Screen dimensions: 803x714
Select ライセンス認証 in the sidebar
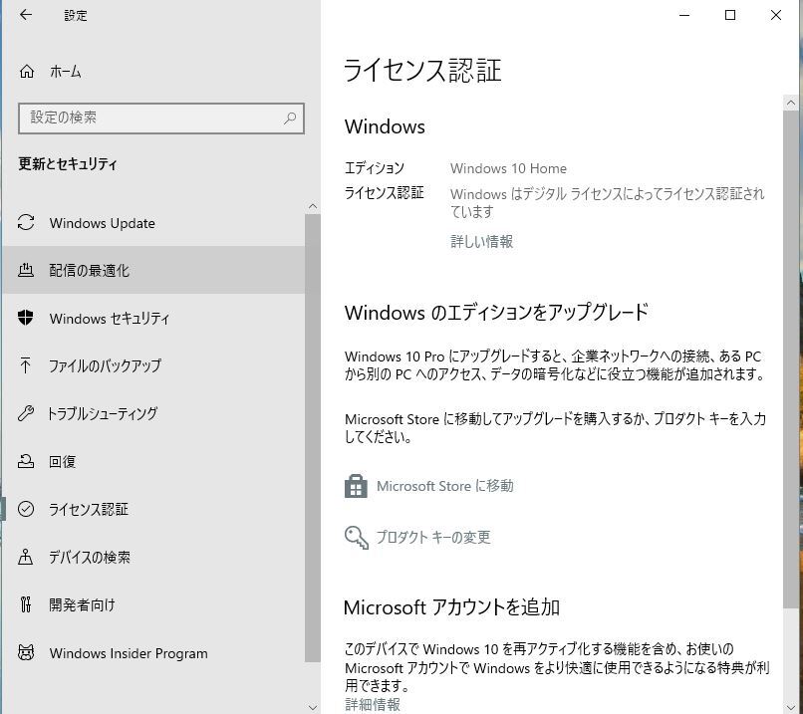[x=153, y=509]
